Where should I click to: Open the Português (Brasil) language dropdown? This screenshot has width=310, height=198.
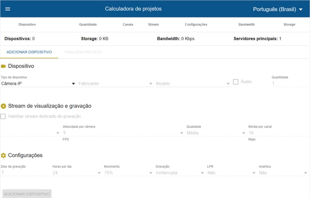coord(277,9)
